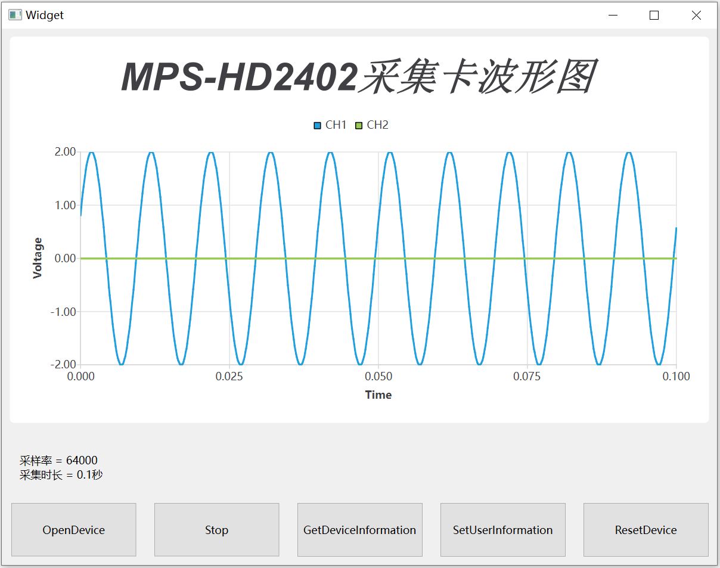The image size is (720, 568).
Task: Select the CH2 legend label text
Action: [377, 125]
